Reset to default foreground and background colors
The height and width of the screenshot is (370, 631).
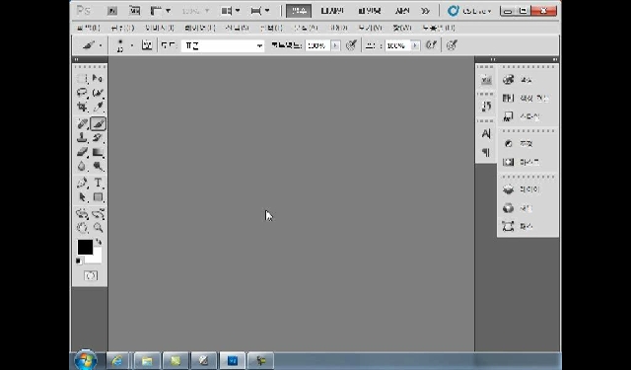click(79, 261)
